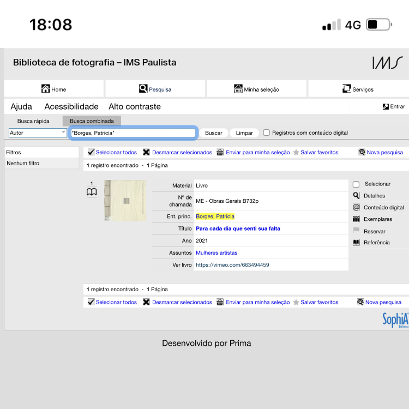Click the top Desmarcar selecionados link
This screenshot has width=409, height=409.
182,152
